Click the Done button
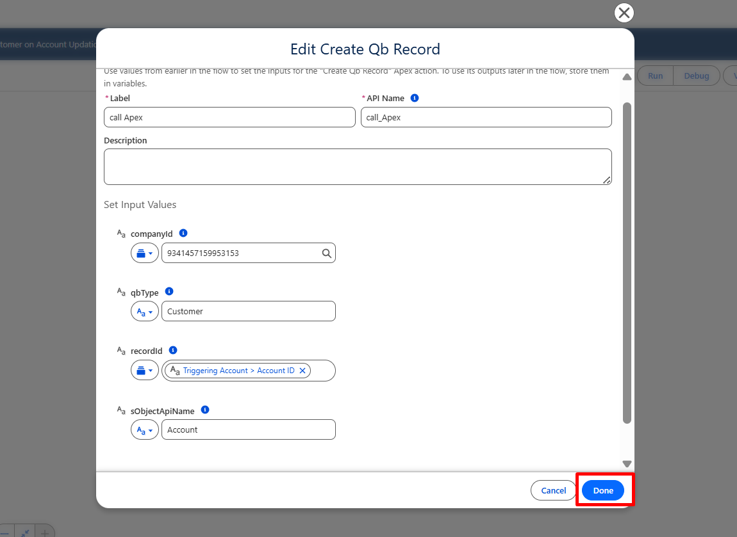This screenshot has height=537, width=737. coord(603,490)
